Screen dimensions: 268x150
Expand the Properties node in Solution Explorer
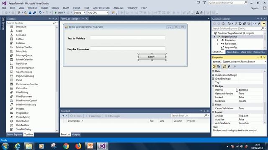coord(218,40)
